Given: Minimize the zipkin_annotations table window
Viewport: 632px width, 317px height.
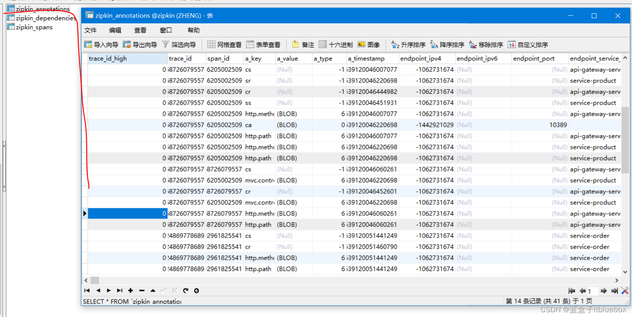Looking at the screenshot, I should click(571, 16).
